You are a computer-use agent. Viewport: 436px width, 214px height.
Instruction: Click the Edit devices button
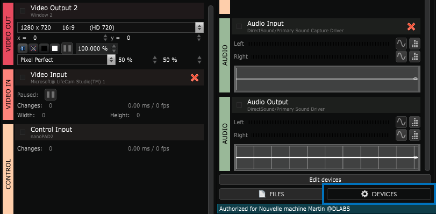(325, 180)
